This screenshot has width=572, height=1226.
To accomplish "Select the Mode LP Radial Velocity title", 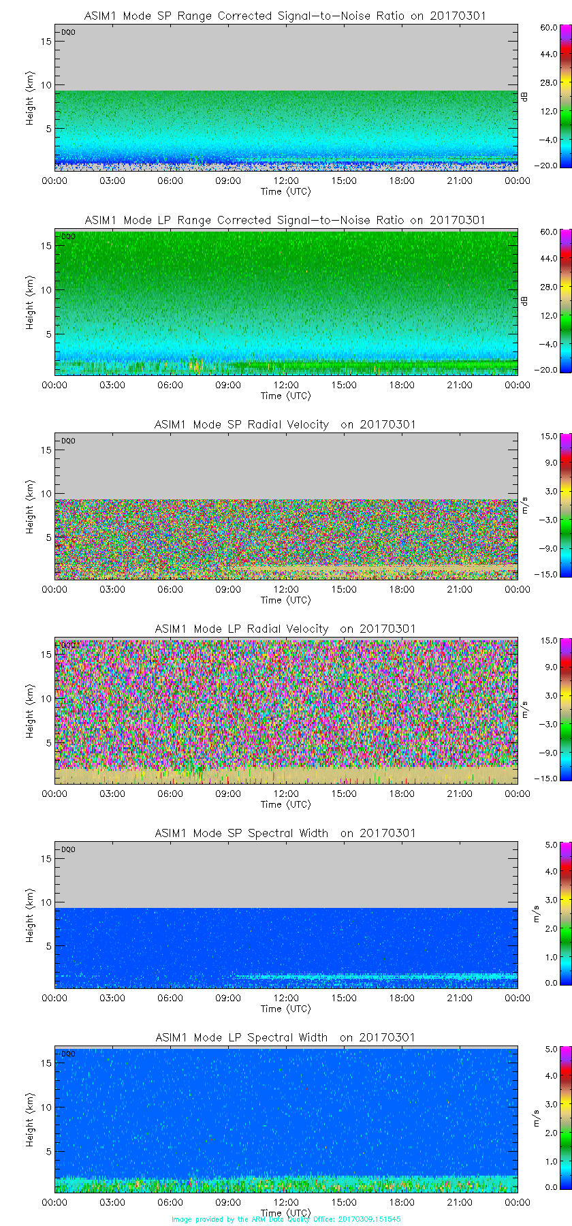I will tap(285, 629).
